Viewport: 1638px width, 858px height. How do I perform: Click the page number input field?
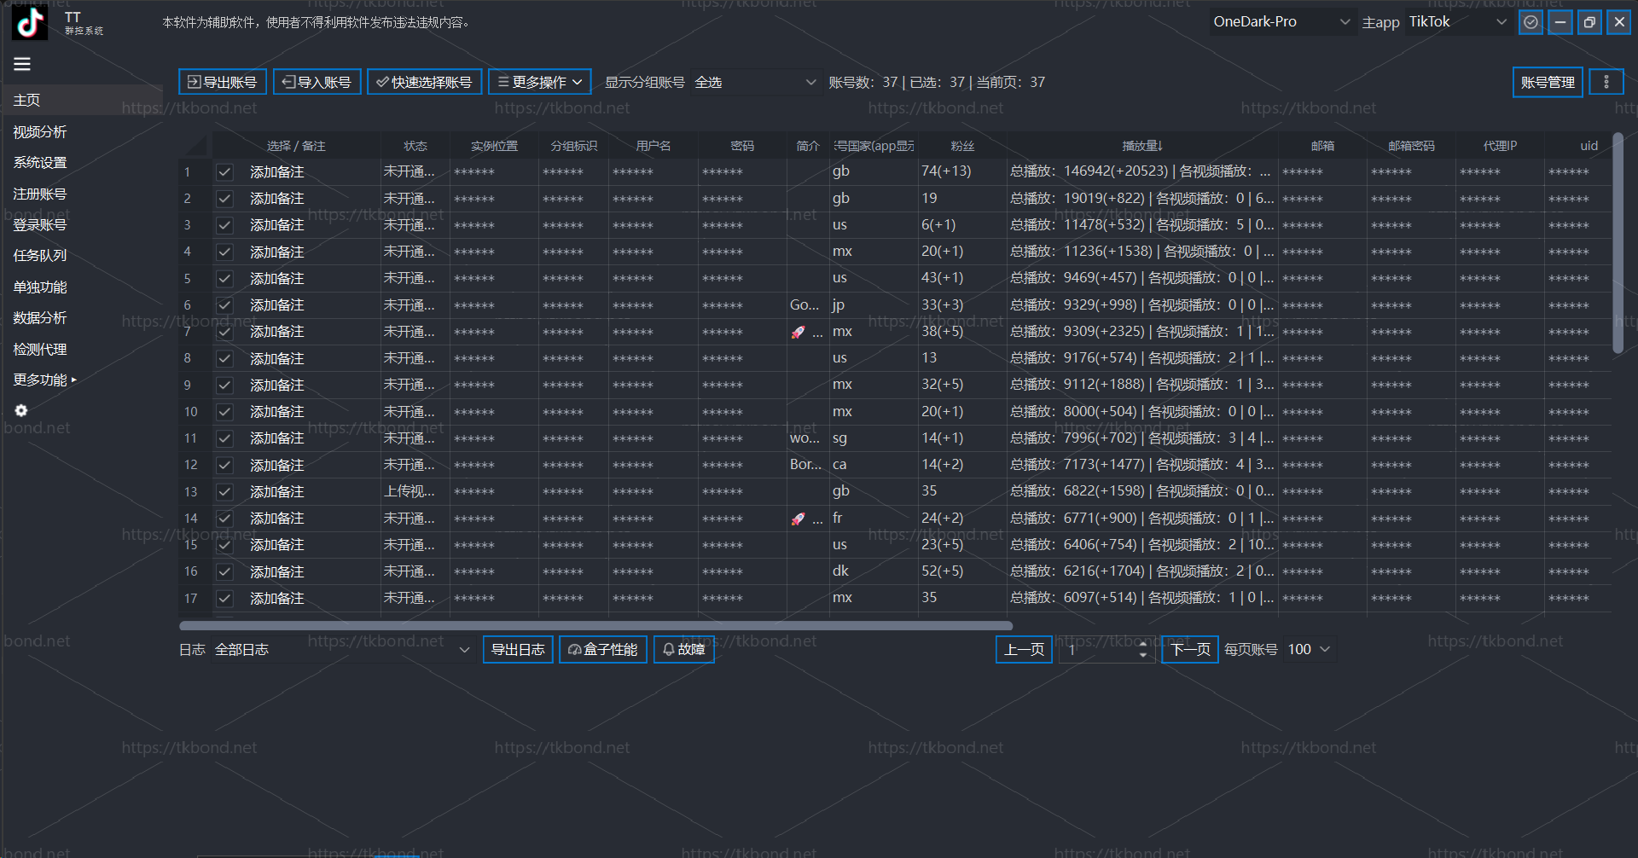point(1107,650)
